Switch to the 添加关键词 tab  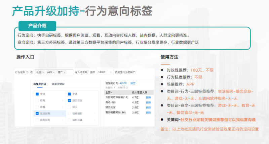[58, 84]
